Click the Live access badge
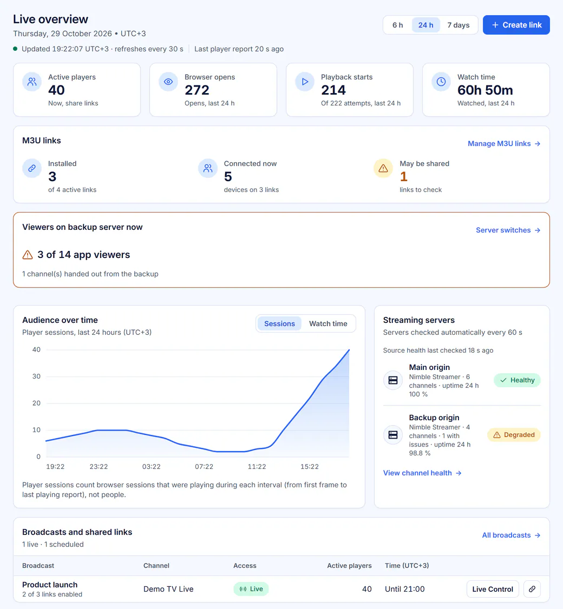563x609 pixels. click(251, 589)
